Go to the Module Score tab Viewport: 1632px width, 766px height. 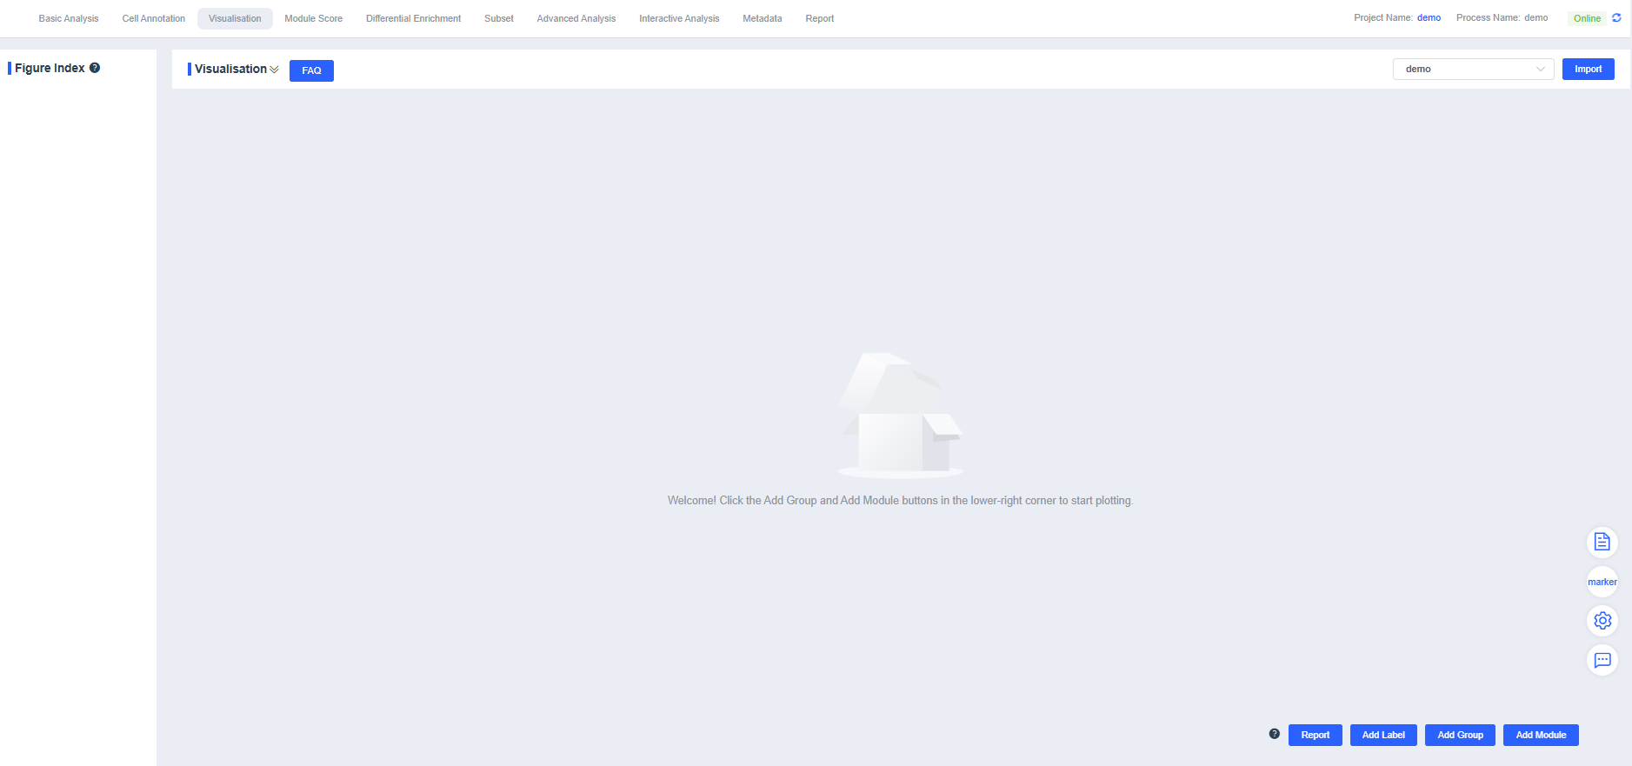coord(313,18)
